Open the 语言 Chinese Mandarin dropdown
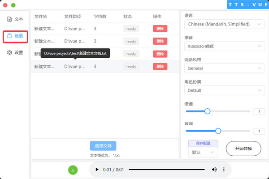The height and width of the screenshot is (179, 269). pos(225,24)
